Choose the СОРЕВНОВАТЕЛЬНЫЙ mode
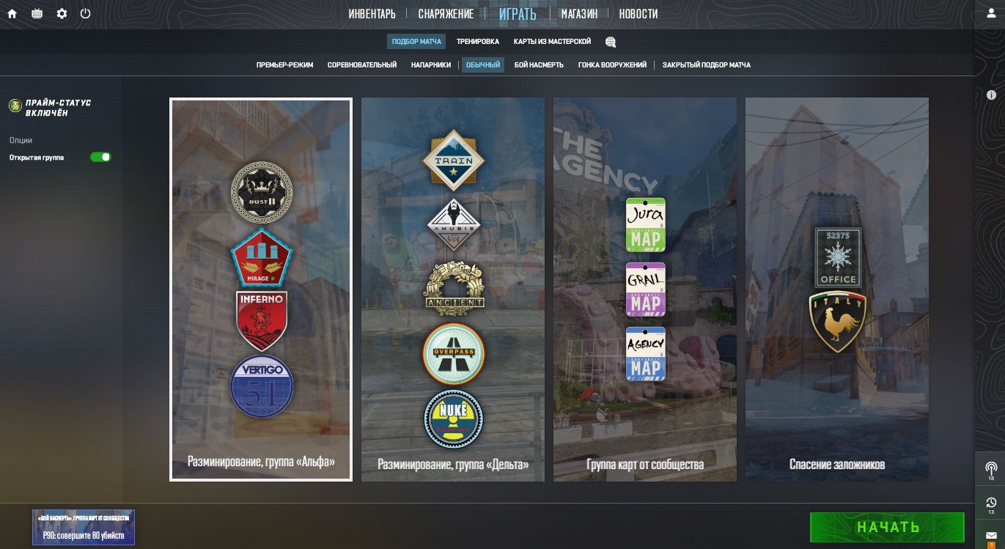 [362, 65]
